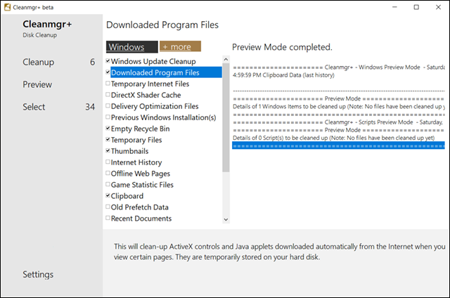Screen dimensions: 450x298
Task: Minimize the Cleanmgr+ window
Action: pos(395,7)
